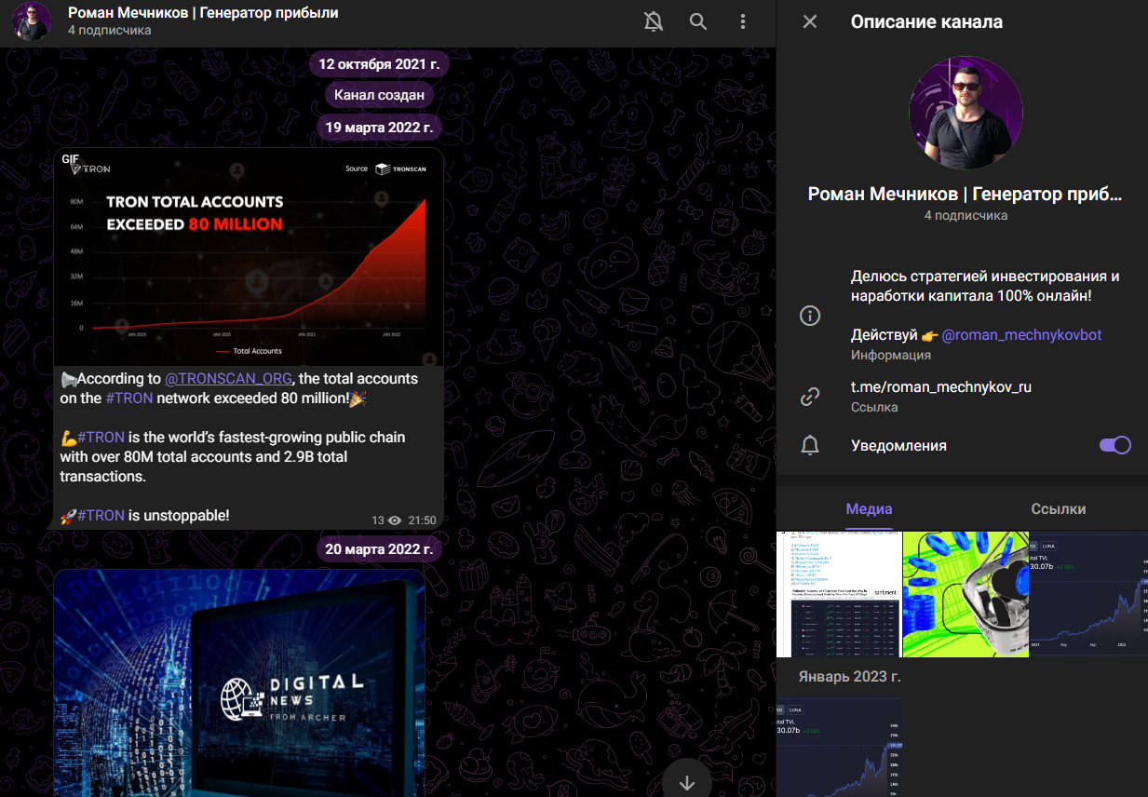Open the green and blue 3D media thumbnail
Screen dimensions: 1148x797
(966, 595)
